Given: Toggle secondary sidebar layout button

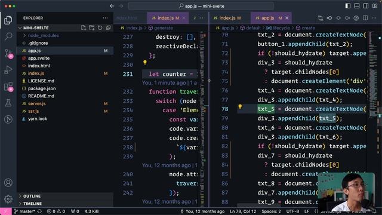Looking at the screenshot, I should coord(366,6).
